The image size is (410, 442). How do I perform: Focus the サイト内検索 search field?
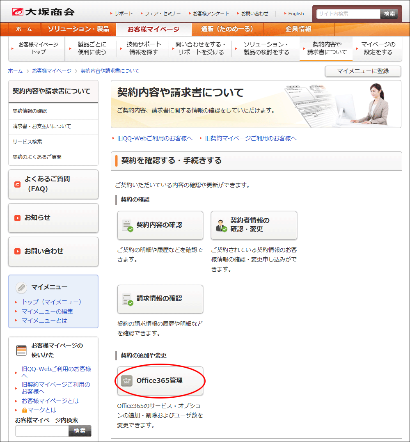348,14
